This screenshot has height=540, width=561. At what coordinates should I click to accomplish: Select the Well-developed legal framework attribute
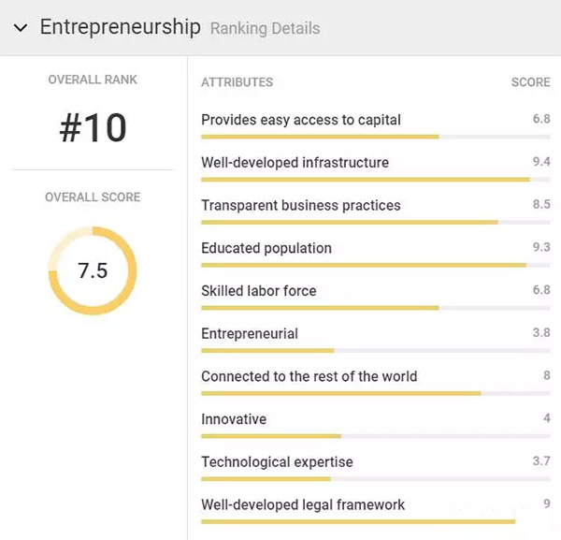pos(303,504)
